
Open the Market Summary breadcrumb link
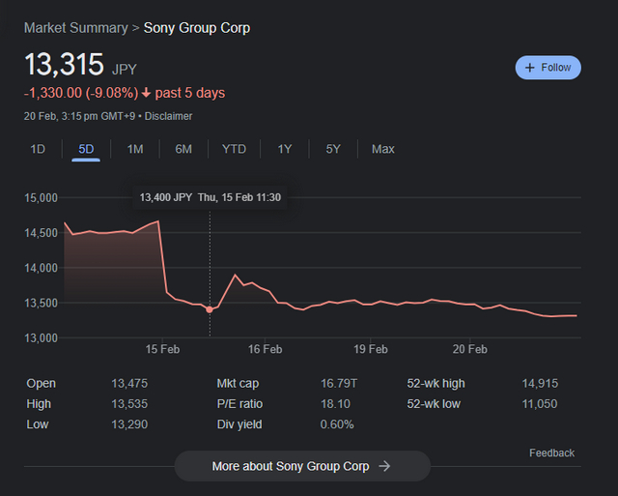[x=75, y=28]
